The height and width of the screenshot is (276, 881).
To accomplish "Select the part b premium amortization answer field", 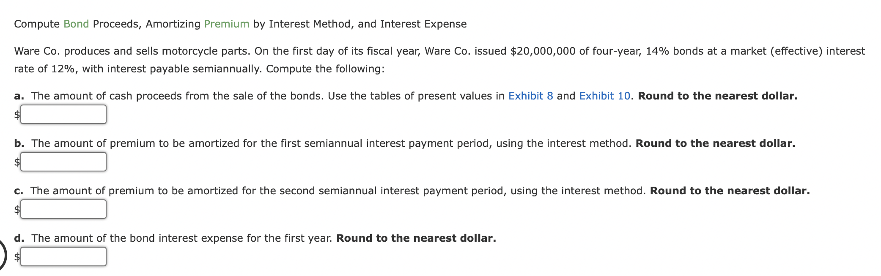I will (63, 161).
